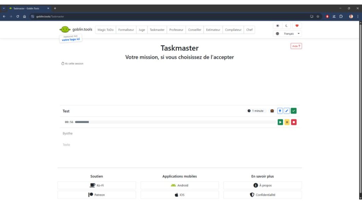Open the Professeur tab
Screen dimensions: 362x204
click(176, 30)
